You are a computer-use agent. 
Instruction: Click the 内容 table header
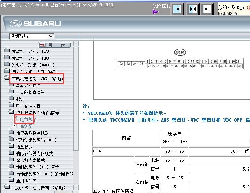(x=126, y=138)
